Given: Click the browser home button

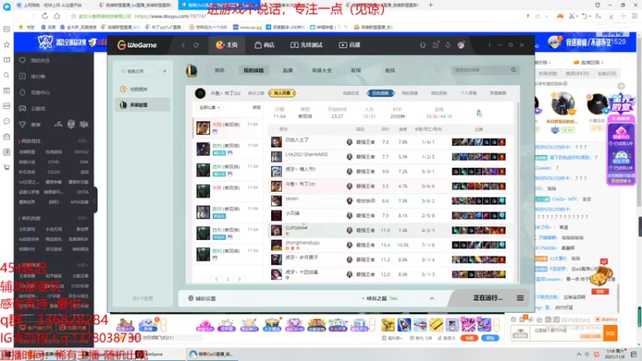Looking at the screenshot, I should pyautogui.click(x=57, y=16).
